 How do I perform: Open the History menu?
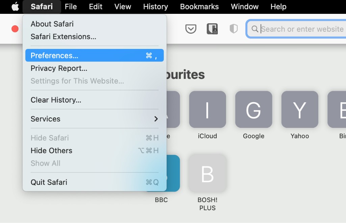click(x=155, y=7)
